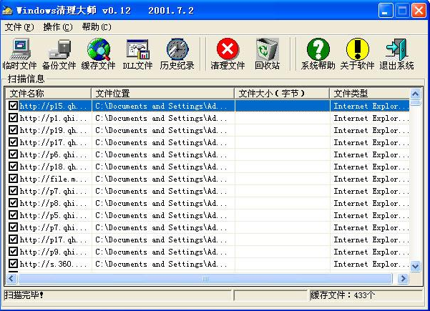The image size is (430, 311).
Task: Click Internet Explor... type in http://file.m... row
Action: coord(371,179)
